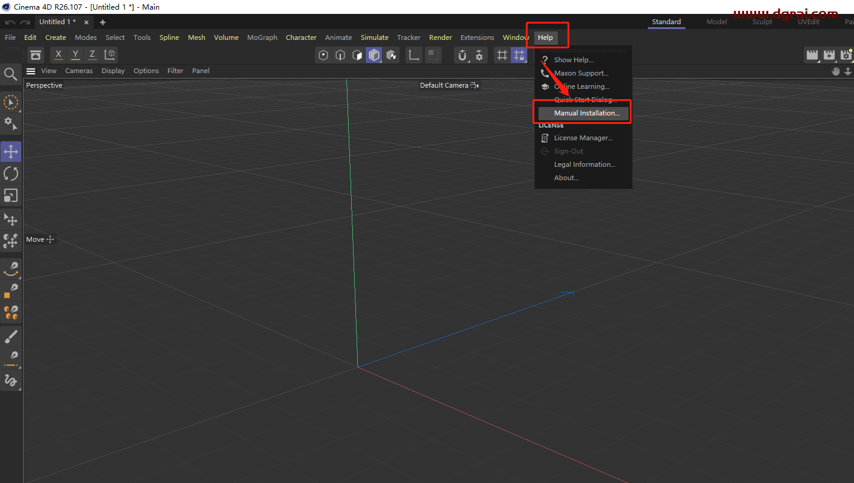Click Manual Installation in the Help menu
The height and width of the screenshot is (483, 854).
click(583, 113)
